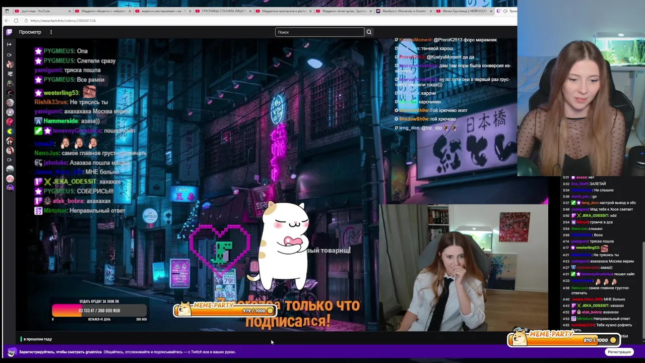The height and width of the screenshot is (363, 645).
Task: Switch to 'мэдисон разговаривает с ии' tab
Action: tap(162, 11)
